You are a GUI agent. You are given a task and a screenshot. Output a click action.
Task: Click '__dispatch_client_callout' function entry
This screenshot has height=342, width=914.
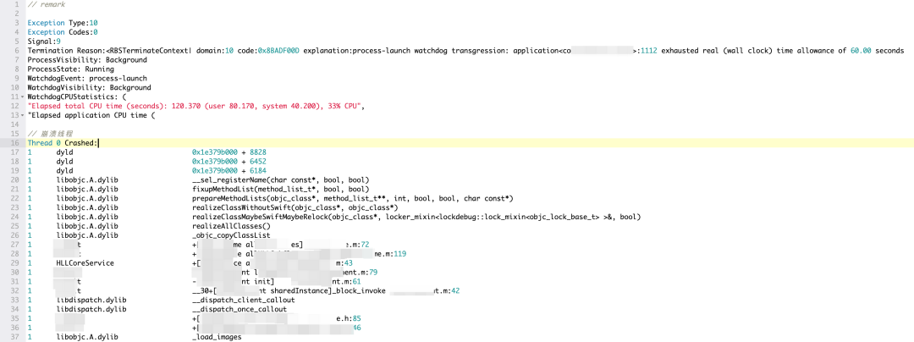(243, 301)
